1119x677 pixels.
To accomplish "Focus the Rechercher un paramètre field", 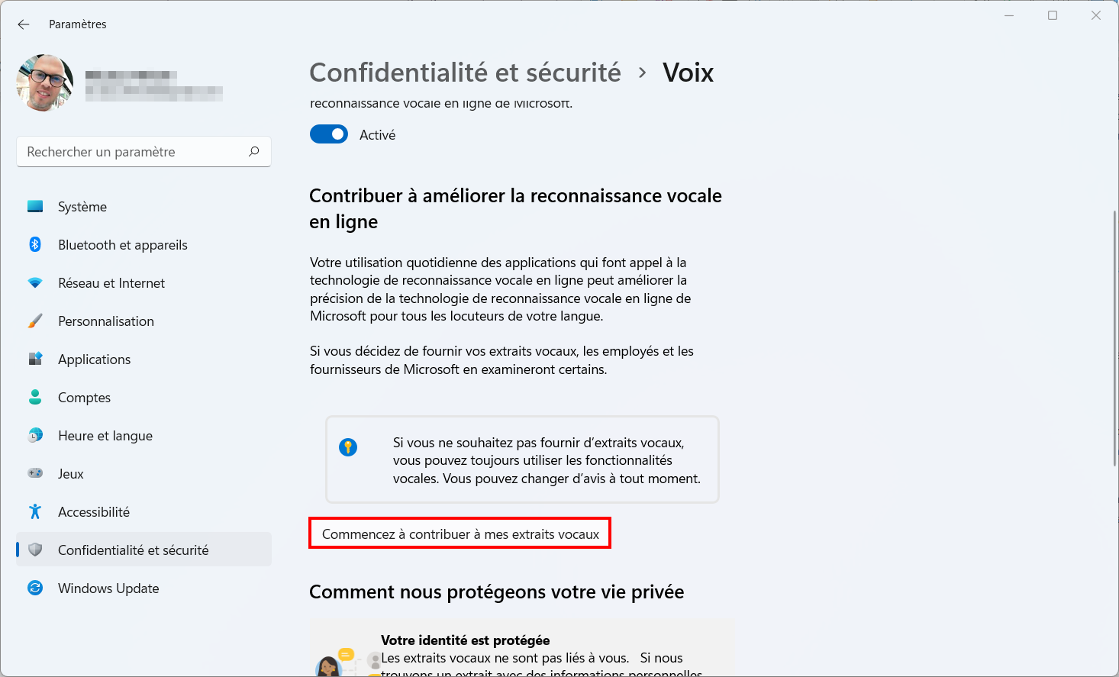I will [x=144, y=151].
